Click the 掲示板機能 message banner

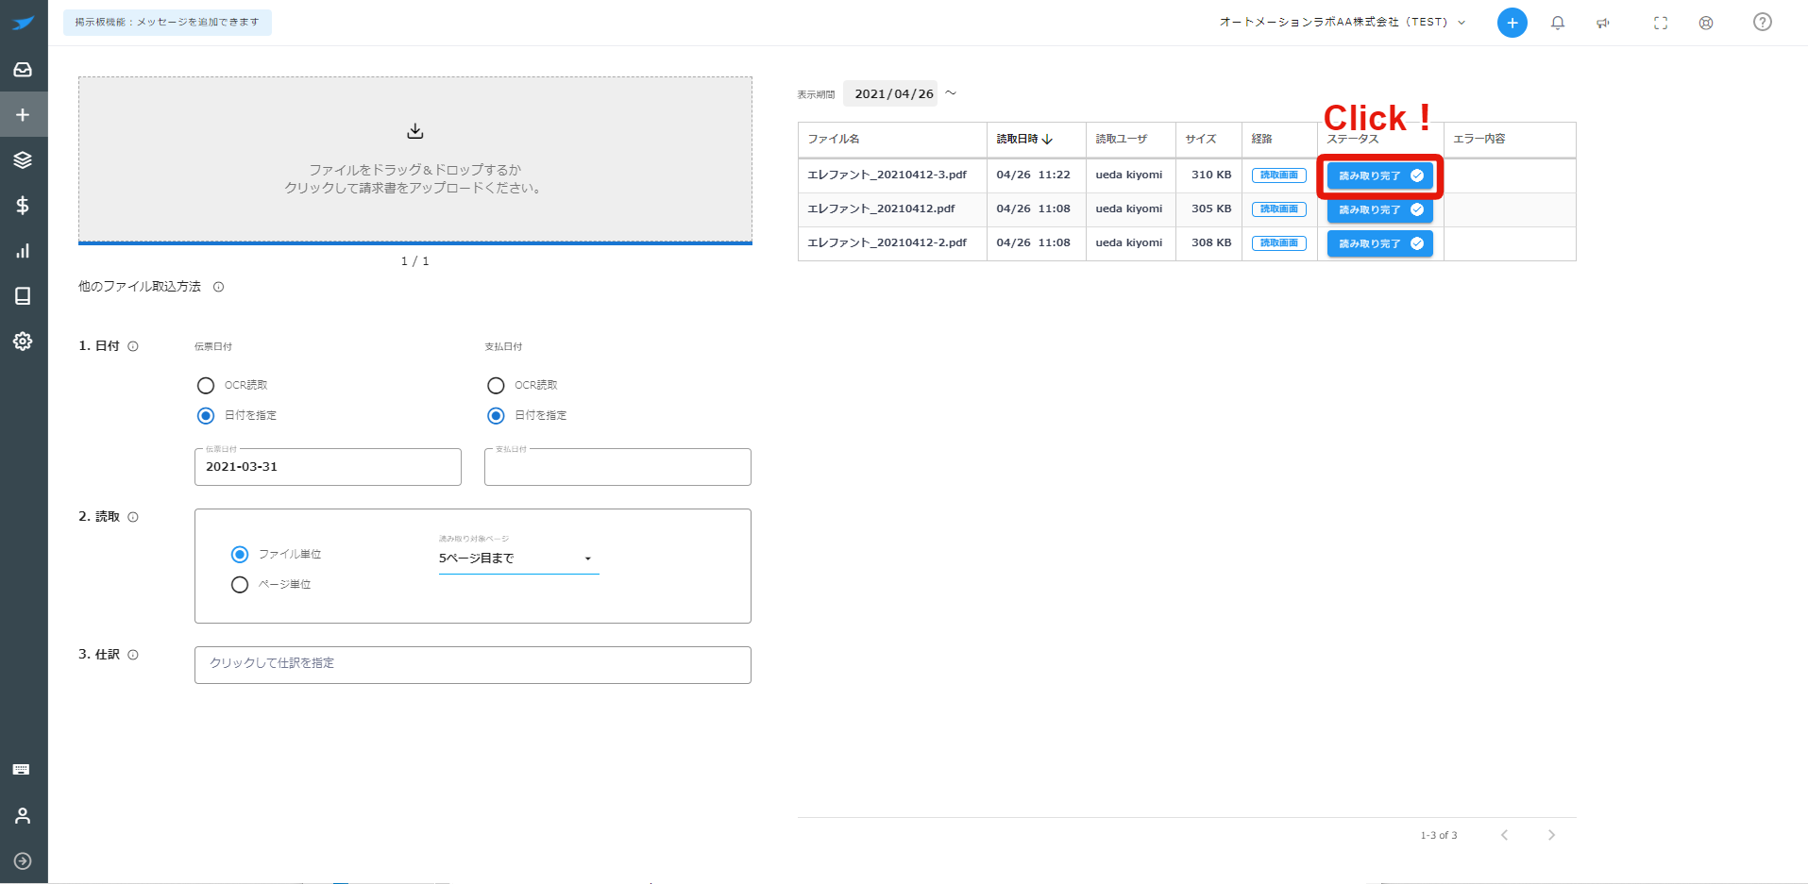(167, 23)
